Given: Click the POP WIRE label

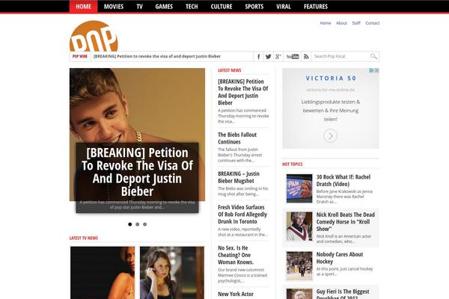Looking at the screenshot, I should pyautogui.click(x=80, y=56).
